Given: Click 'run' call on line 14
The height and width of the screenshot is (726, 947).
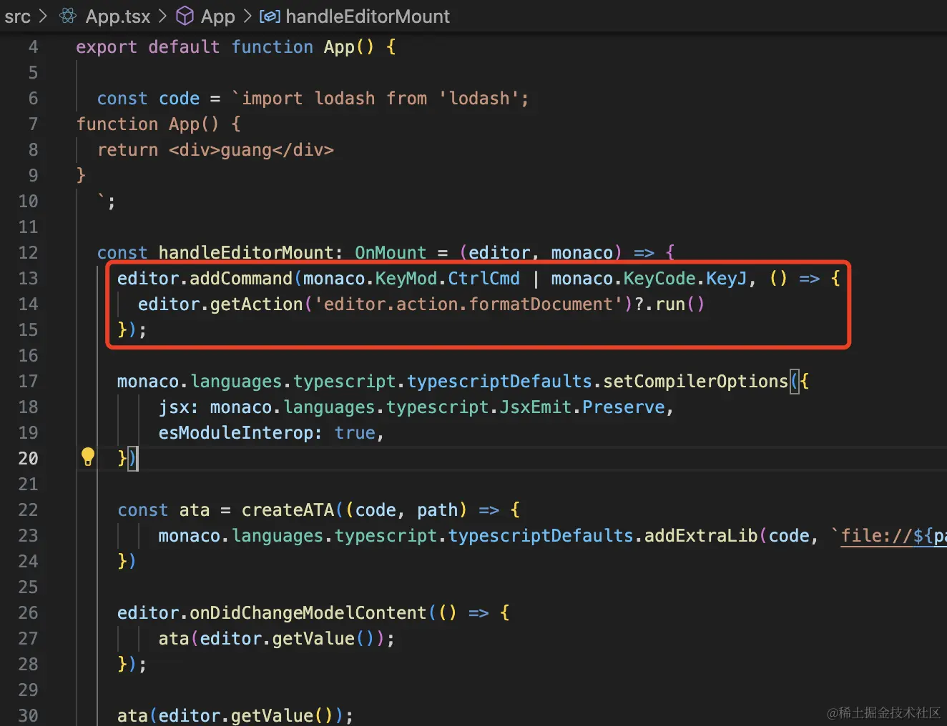Looking at the screenshot, I should click(x=671, y=304).
